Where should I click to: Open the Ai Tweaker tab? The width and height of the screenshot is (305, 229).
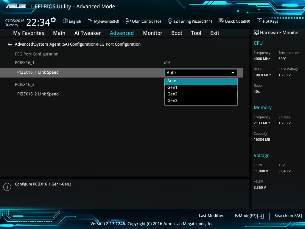(88, 33)
